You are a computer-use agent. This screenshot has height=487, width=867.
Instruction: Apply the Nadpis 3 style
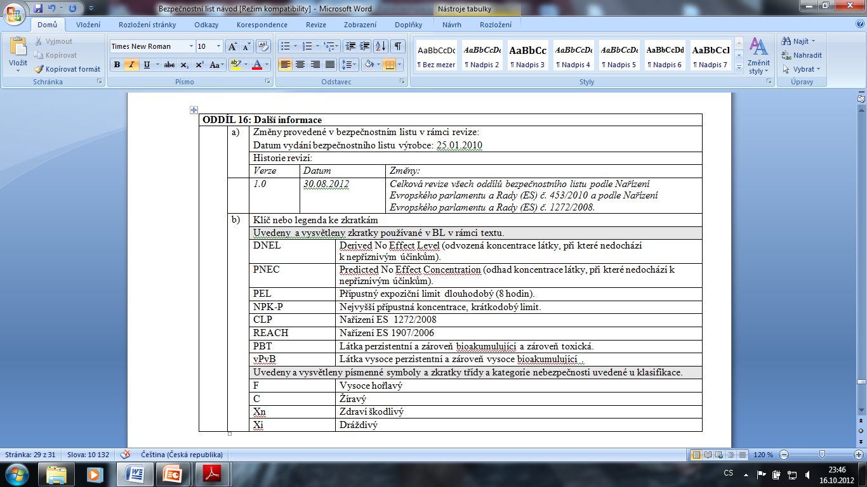tap(528, 56)
